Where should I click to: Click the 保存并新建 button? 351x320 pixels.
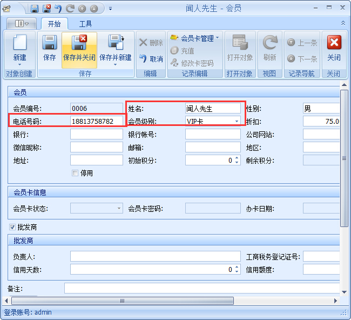click(116, 48)
